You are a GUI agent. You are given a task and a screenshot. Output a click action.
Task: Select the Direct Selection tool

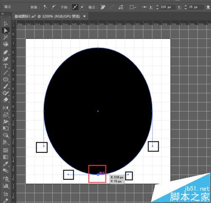click(x=5, y=30)
